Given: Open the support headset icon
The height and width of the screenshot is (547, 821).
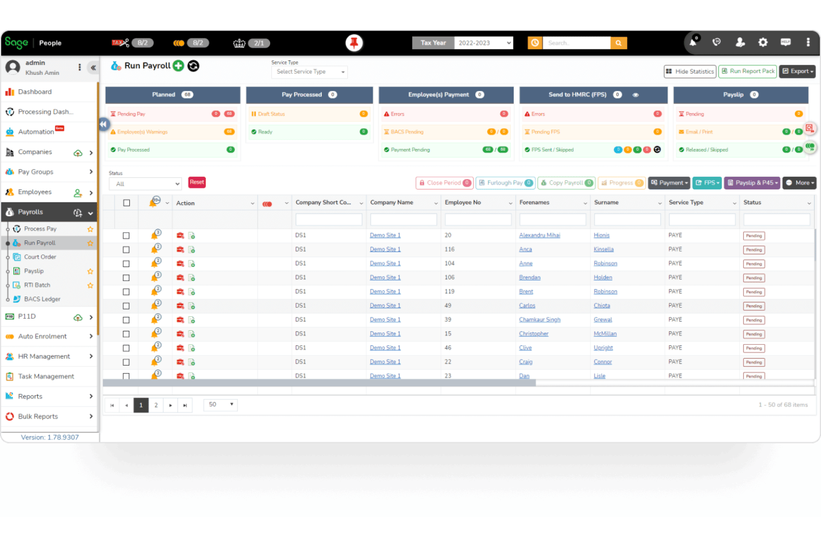Looking at the screenshot, I should pos(716,42).
